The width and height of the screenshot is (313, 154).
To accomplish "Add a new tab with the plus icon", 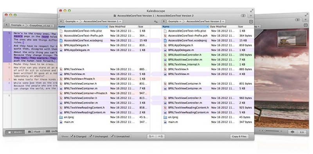I will [x=251, y=16].
